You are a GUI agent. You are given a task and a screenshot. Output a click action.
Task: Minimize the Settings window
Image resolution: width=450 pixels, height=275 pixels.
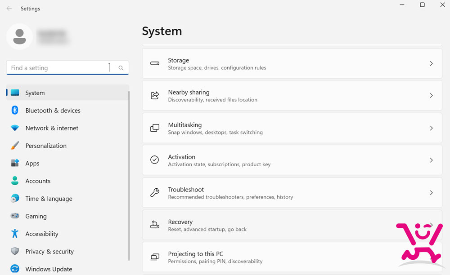pyautogui.click(x=402, y=4)
